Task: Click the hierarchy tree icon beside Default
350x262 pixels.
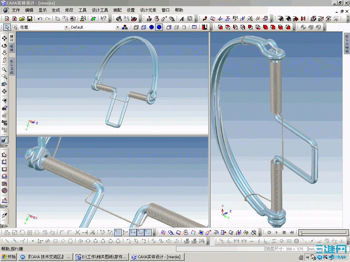Action: (125, 27)
